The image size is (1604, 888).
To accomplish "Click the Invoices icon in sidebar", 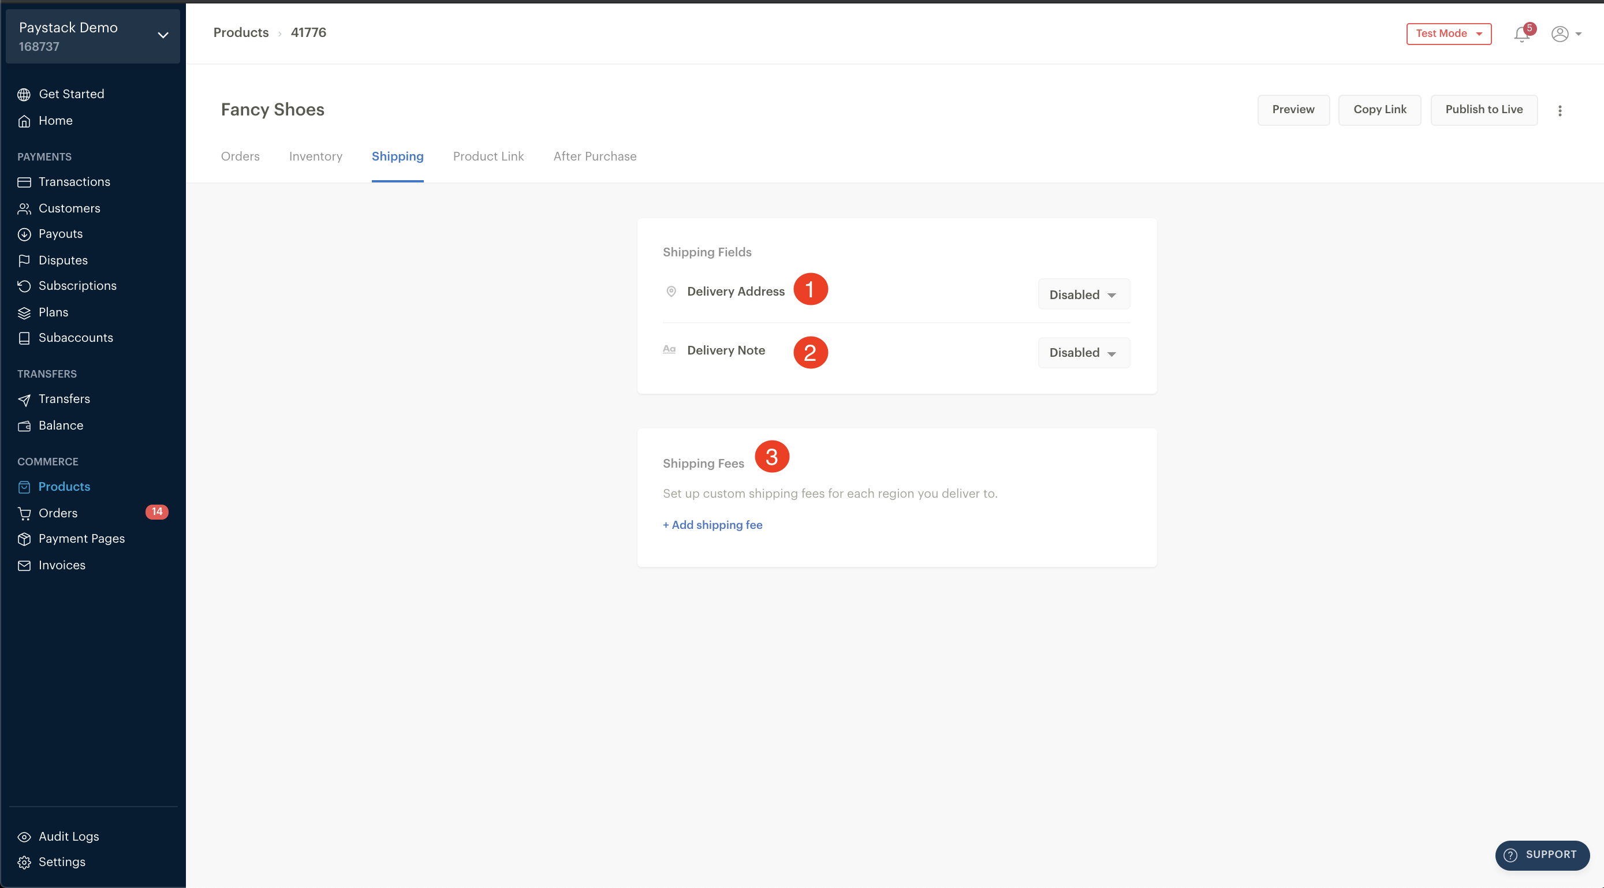I will [x=24, y=565].
